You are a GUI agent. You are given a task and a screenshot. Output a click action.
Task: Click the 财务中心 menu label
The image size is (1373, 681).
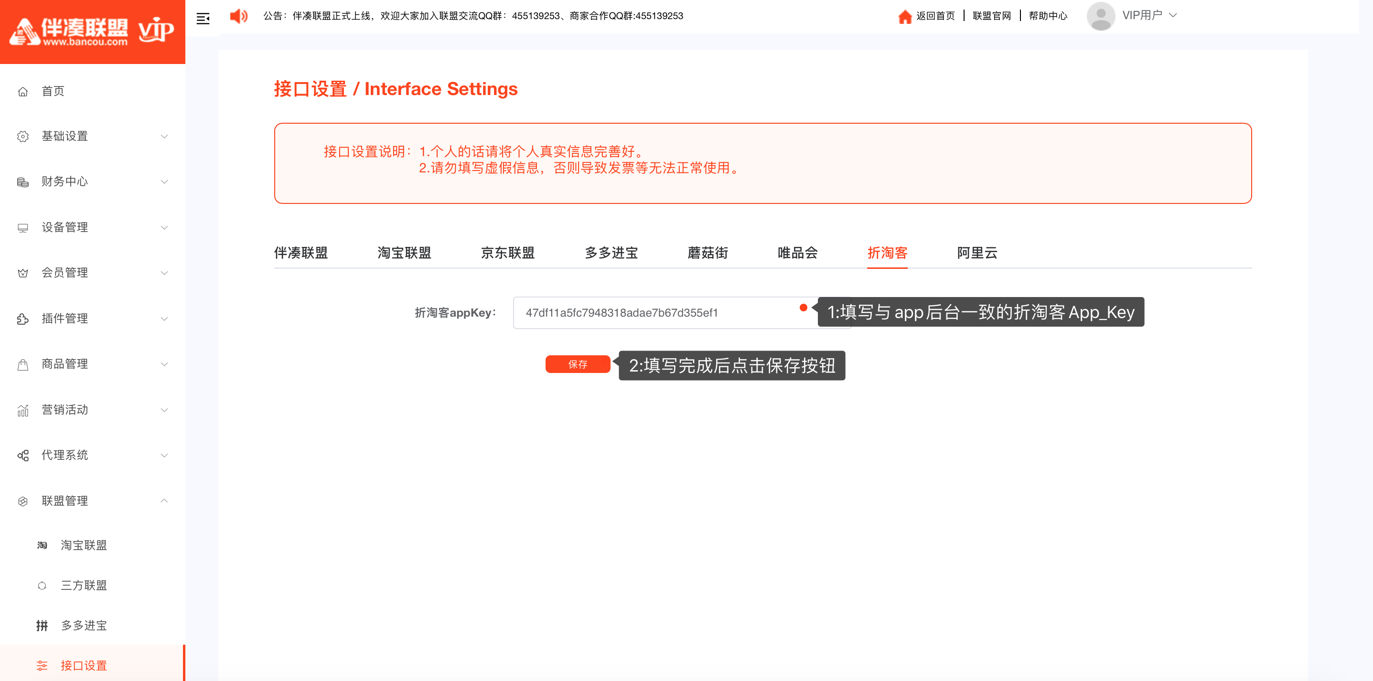pos(64,181)
